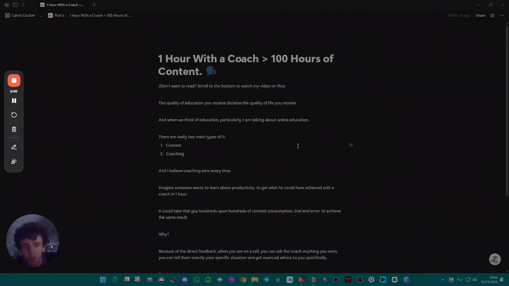The height and width of the screenshot is (286, 509).
Task: Pause the recording
Action: (14, 100)
